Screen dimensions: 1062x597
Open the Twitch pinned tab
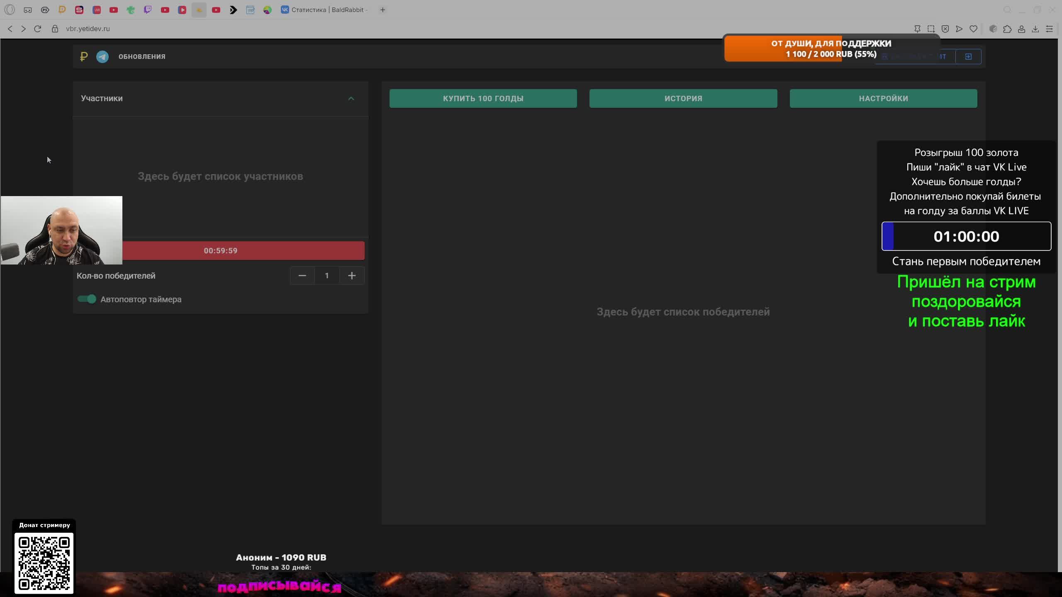148,10
